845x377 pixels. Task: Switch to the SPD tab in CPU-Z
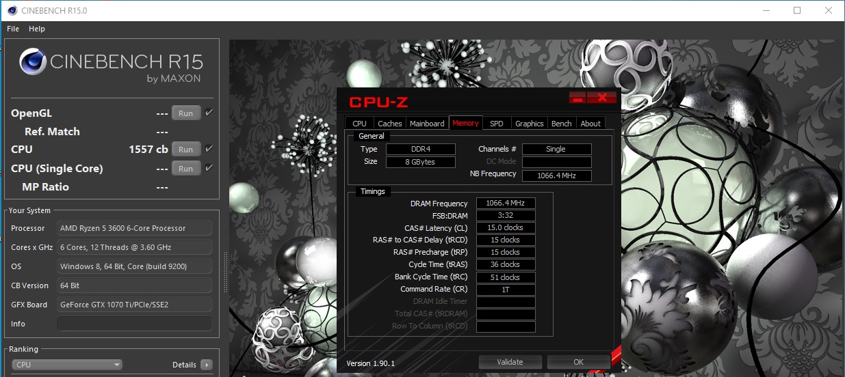(497, 124)
